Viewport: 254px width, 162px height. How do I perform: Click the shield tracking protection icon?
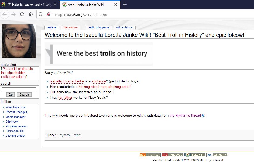(x=40, y=14)
